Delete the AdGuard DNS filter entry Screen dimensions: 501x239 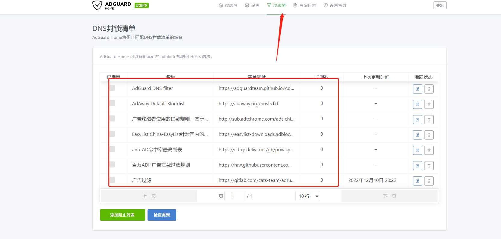429,89
